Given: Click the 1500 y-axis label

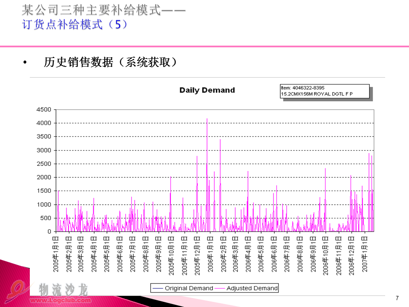Looking at the screenshot, I should (44, 191).
